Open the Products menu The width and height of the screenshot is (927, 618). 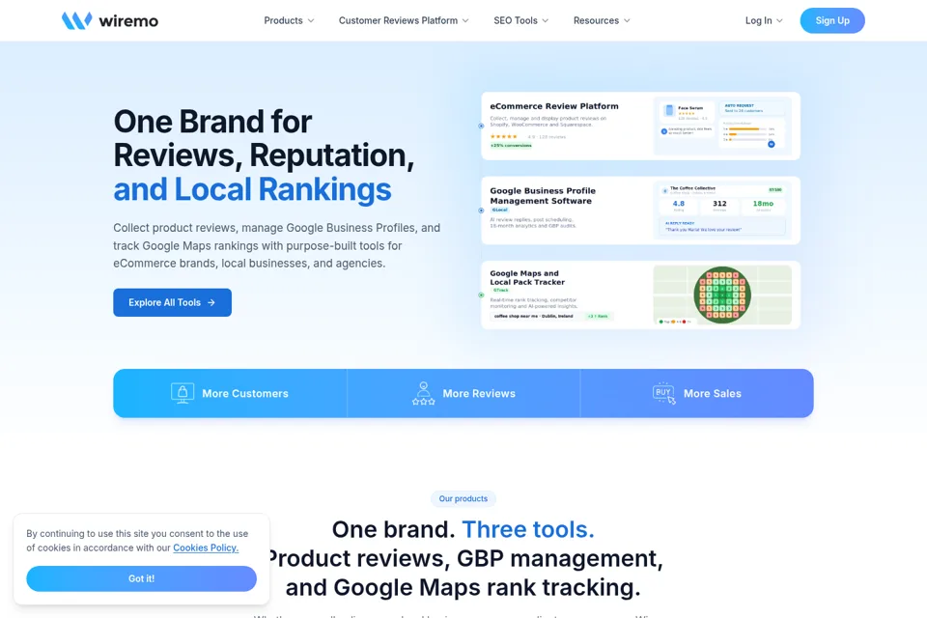tap(289, 20)
